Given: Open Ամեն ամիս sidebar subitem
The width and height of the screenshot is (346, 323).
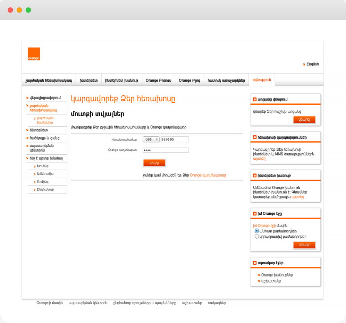Looking at the screenshot, I should pyautogui.click(x=45, y=174).
